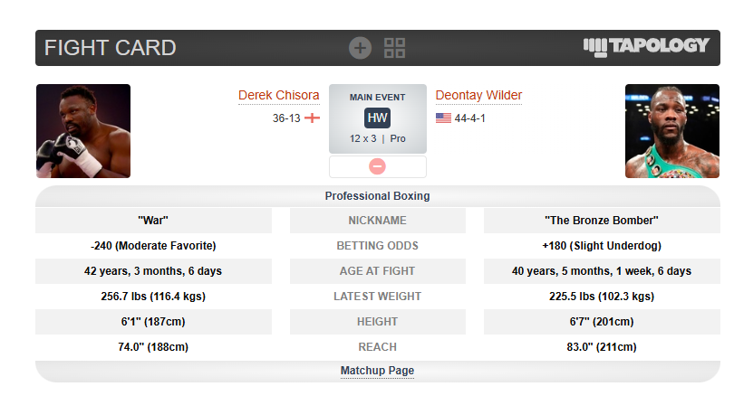Screen dimensions: 734x396
Task: Click the plus icon in Fight Card header
Action: pyautogui.click(x=361, y=48)
